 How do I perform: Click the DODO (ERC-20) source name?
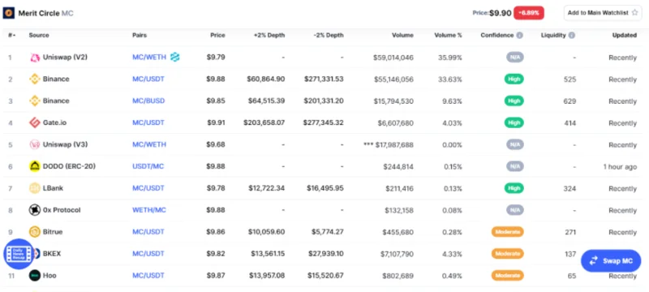tap(69, 166)
